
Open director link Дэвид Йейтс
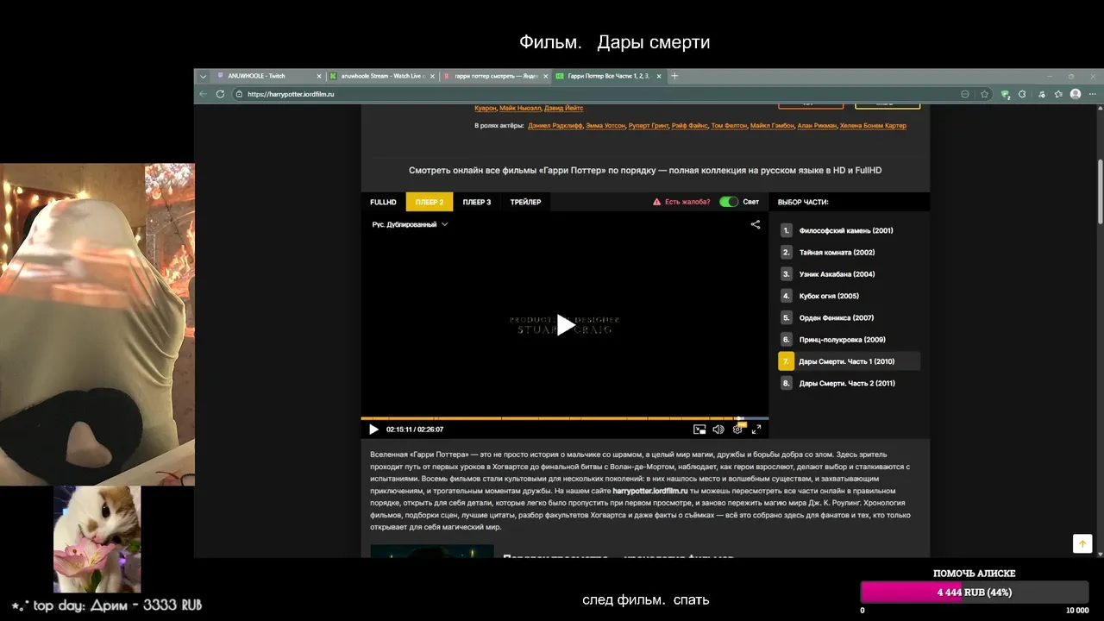tap(563, 108)
